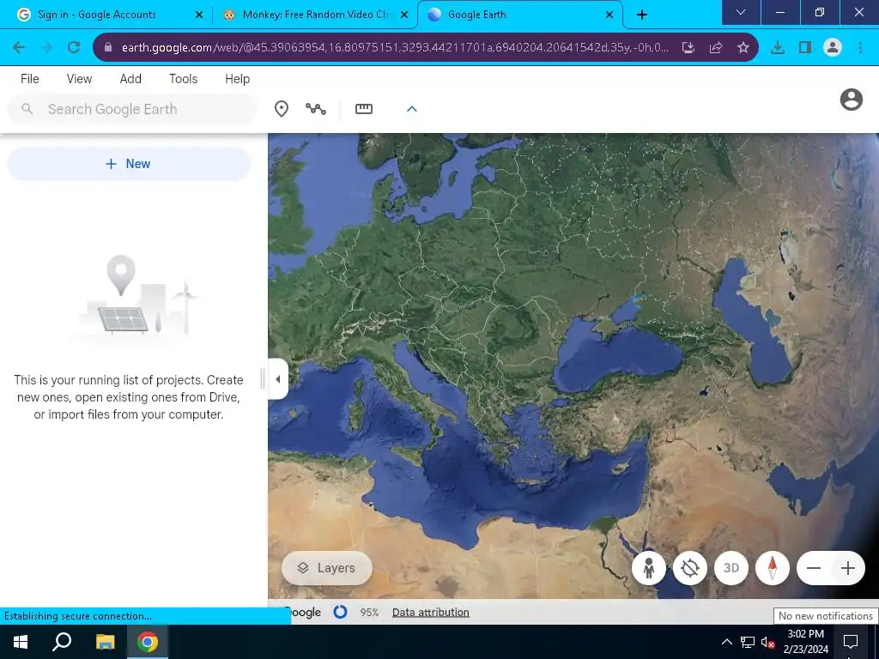
Task: Switch to the Monkey video chat tab
Action: (315, 15)
